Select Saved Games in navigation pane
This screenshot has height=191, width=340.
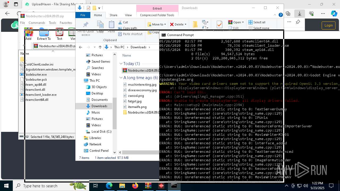point(98,62)
